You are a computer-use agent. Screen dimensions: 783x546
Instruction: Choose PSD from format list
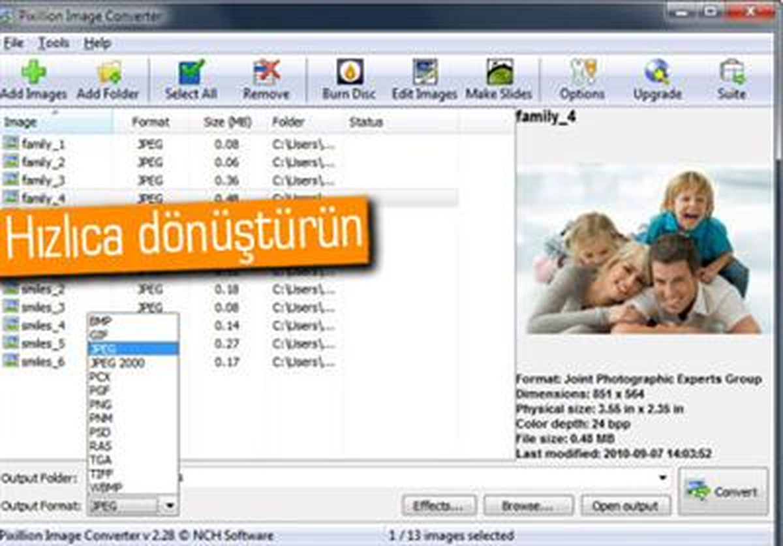point(132,432)
